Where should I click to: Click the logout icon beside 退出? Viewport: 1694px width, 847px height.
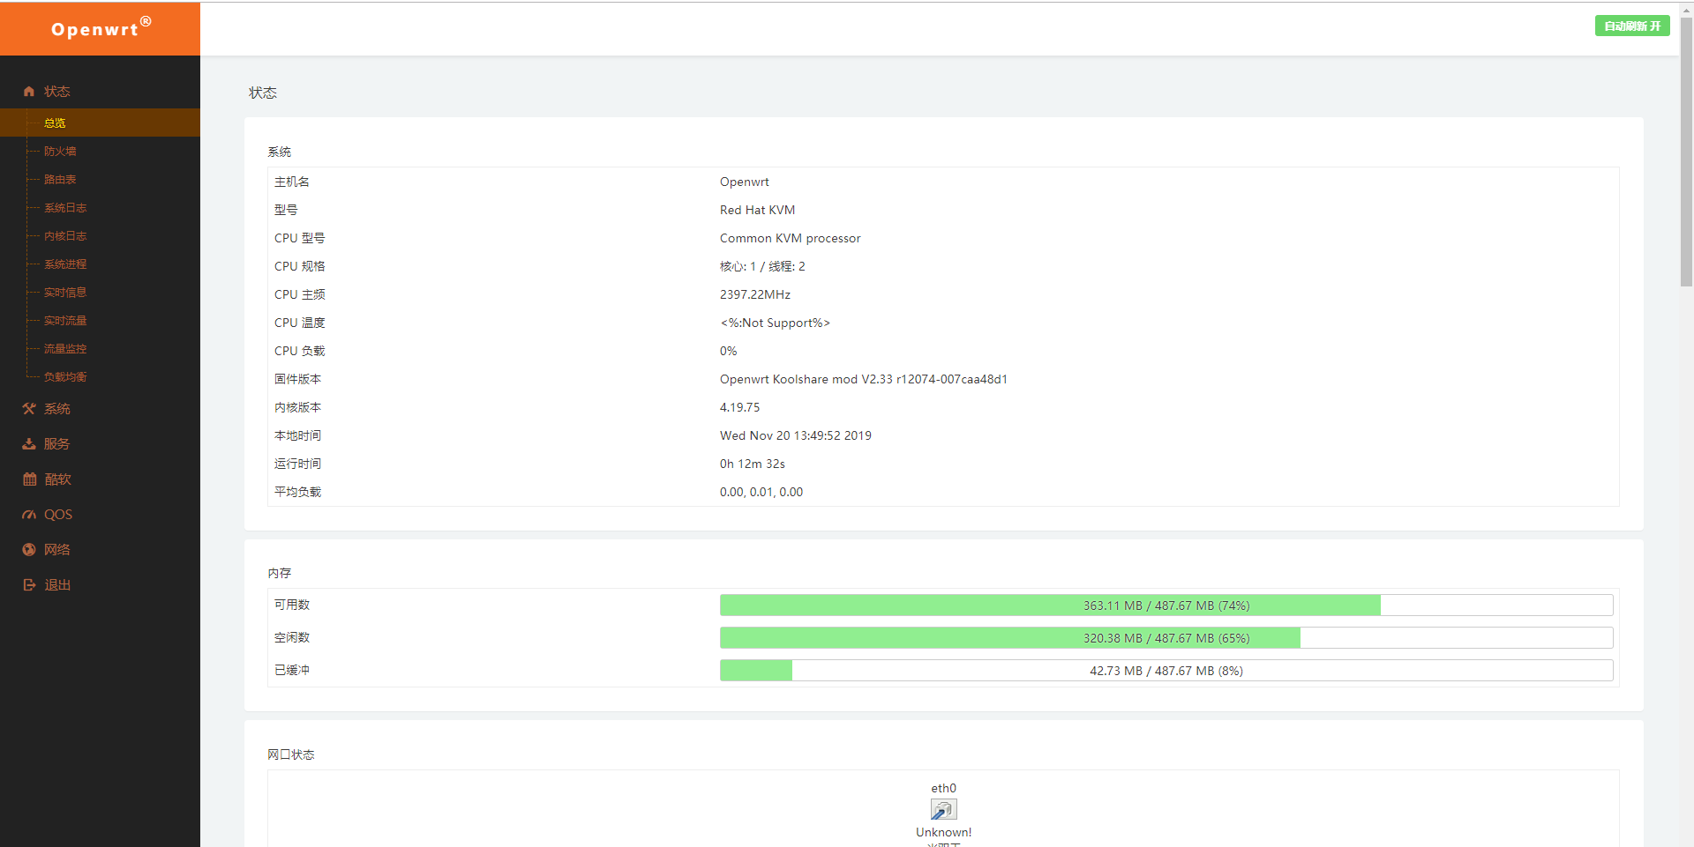(29, 585)
